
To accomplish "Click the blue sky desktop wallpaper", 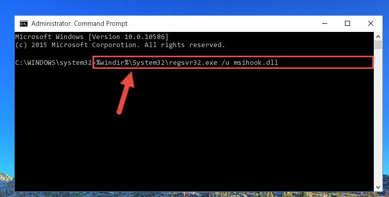I will click(x=194, y=8).
